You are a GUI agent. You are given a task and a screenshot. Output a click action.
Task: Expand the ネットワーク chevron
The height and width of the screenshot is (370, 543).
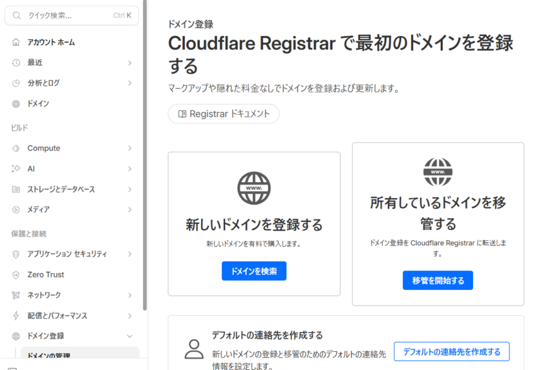coord(129,295)
